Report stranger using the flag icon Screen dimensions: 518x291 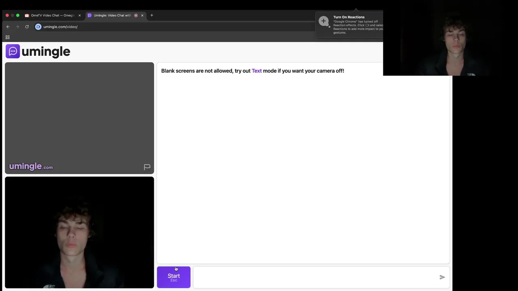click(147, 167)
